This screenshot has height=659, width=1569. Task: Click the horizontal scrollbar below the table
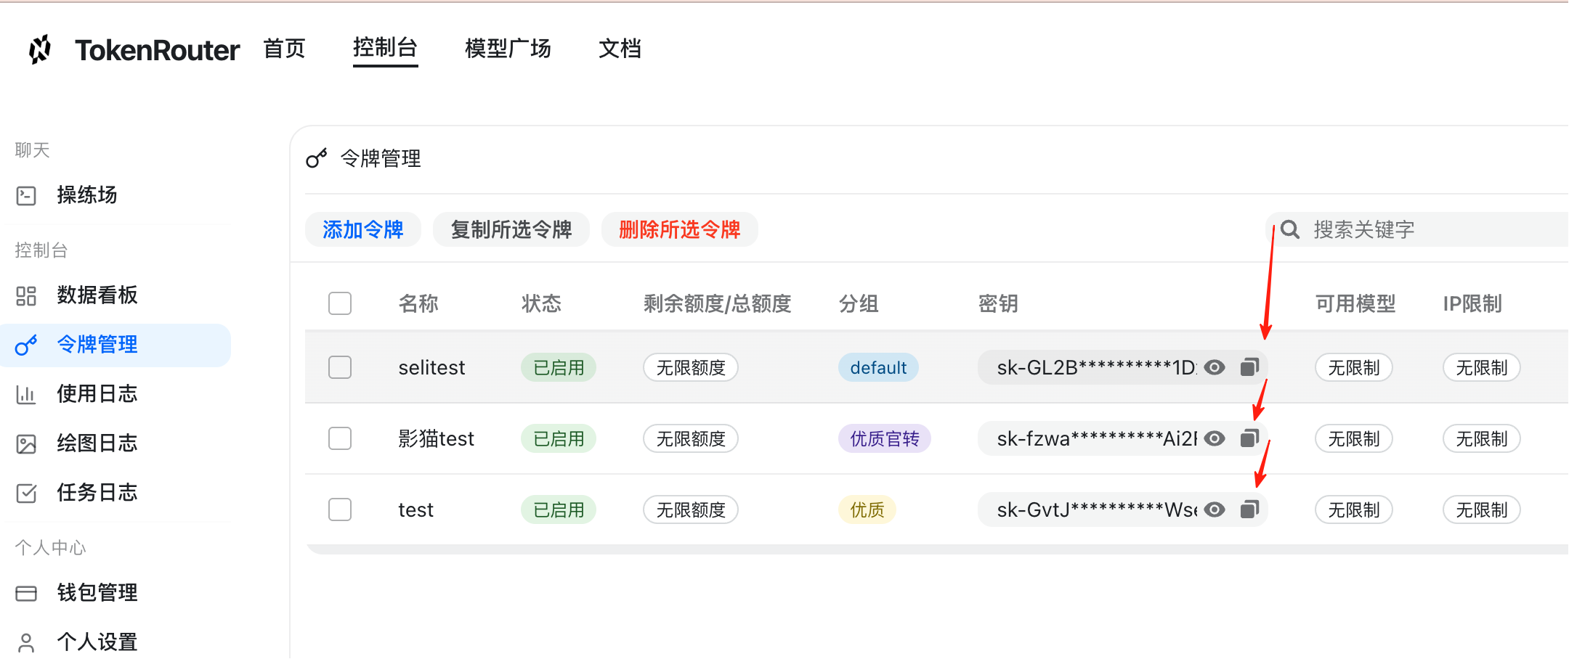pos(937,549)
